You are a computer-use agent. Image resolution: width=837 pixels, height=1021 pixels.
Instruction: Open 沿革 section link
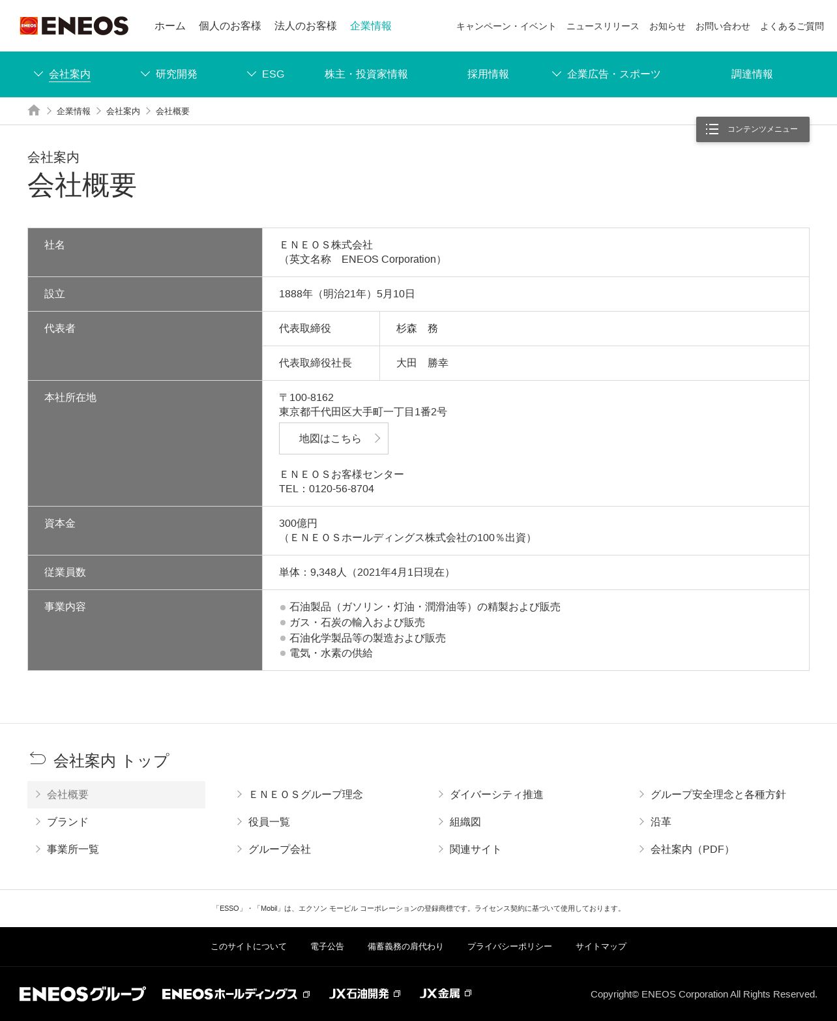[661, 822]
